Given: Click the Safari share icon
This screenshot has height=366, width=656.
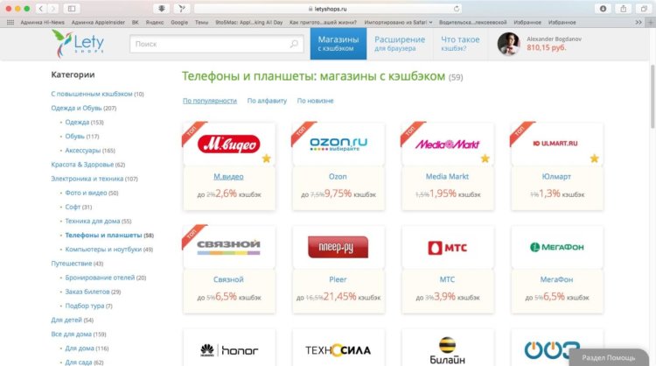Looking at the screenshot, I should tap(624, 9).
